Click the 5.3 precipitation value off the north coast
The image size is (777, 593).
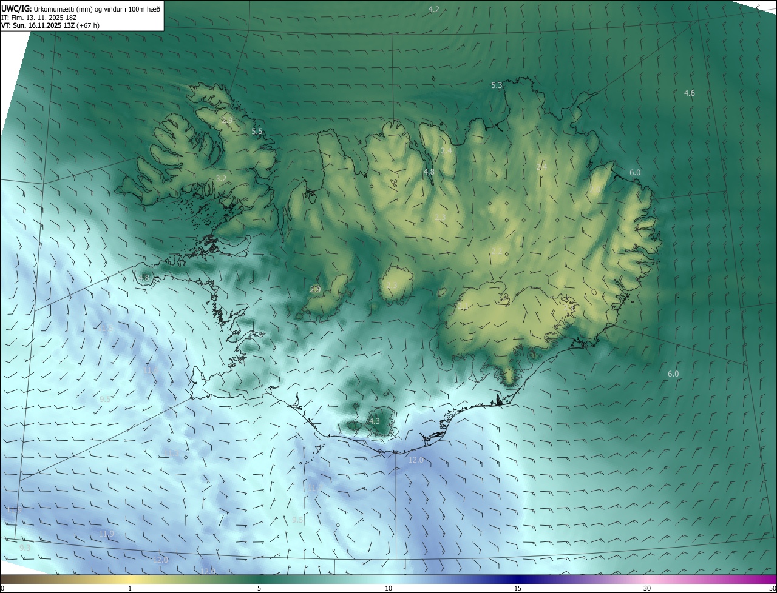click(497, 85)
